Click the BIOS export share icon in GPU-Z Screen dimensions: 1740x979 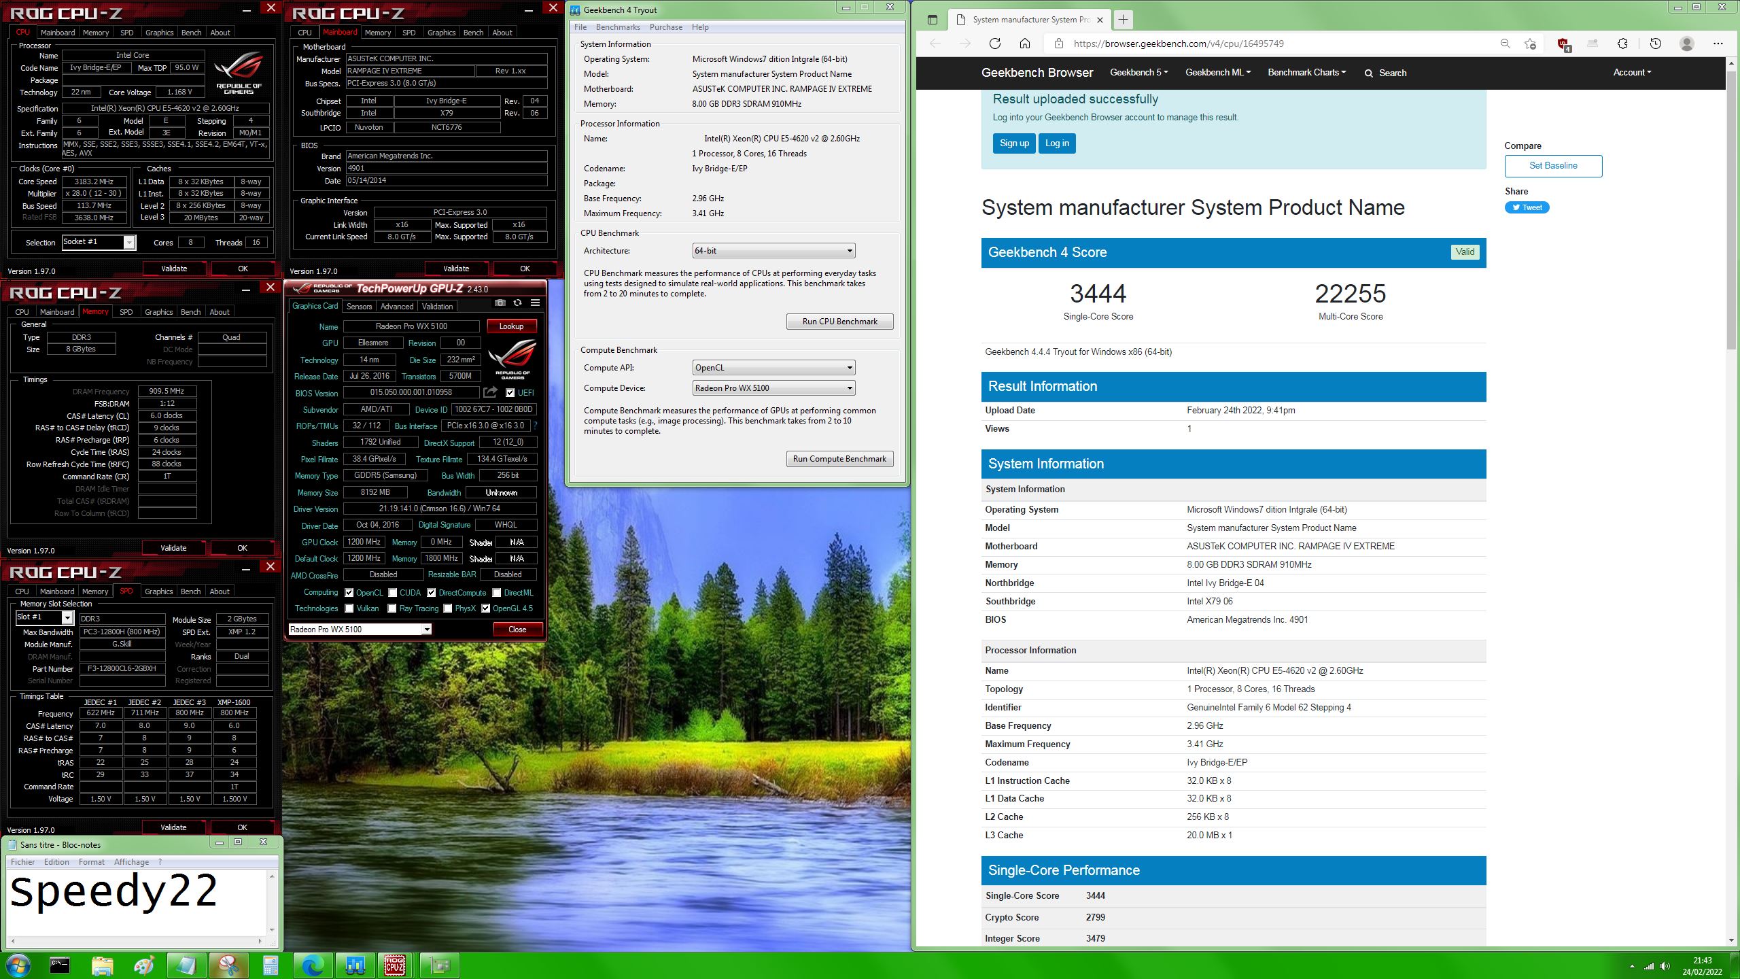(490, 392)
